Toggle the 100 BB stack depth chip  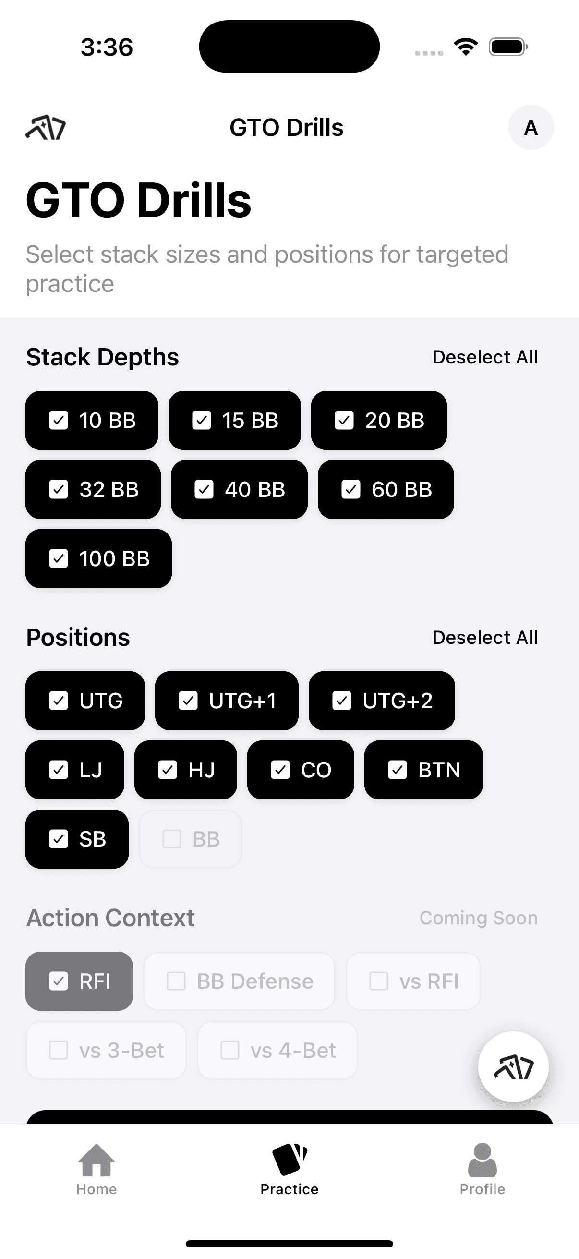click(x=98, y=558)
